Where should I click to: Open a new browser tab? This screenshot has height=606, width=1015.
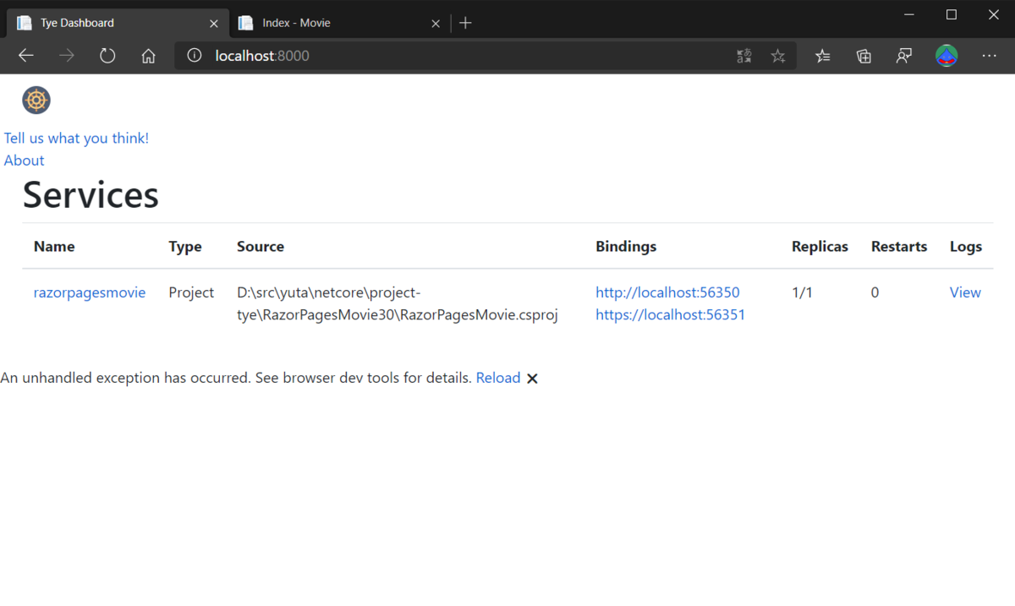(x=465, y=23)
